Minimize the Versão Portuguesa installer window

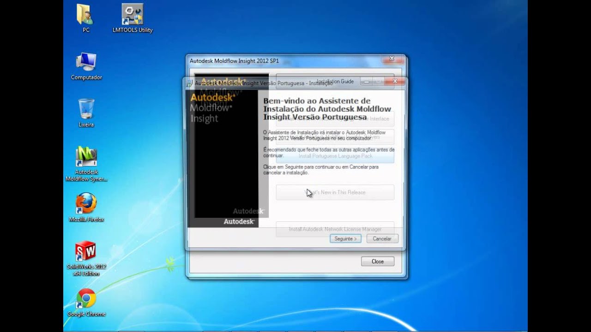click(x=366, y=82)
